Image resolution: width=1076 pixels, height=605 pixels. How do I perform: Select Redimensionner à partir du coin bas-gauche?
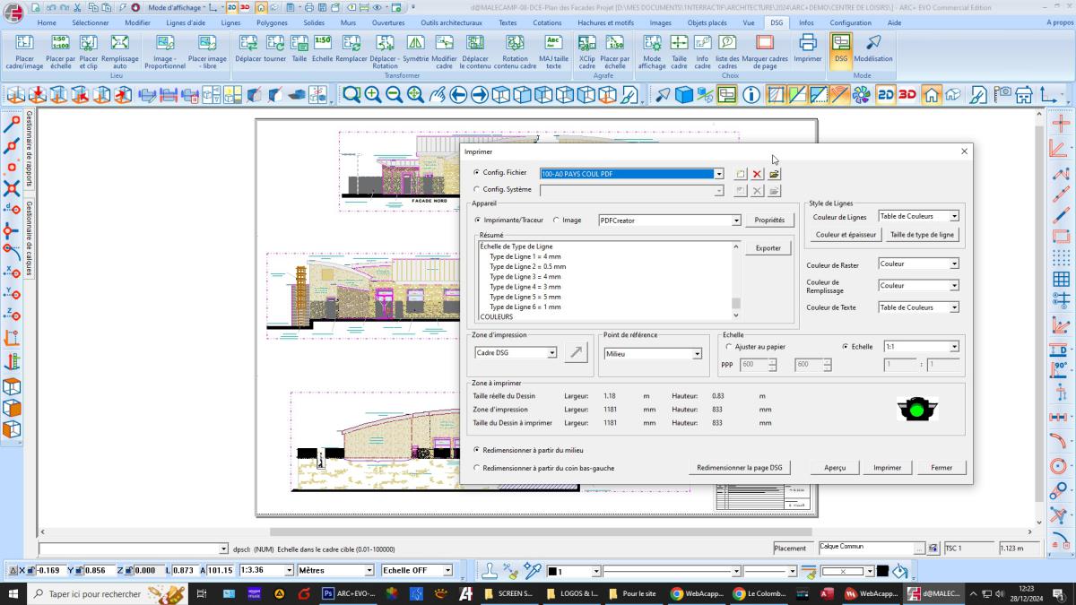pyautogui.click(x=476, y=468)
